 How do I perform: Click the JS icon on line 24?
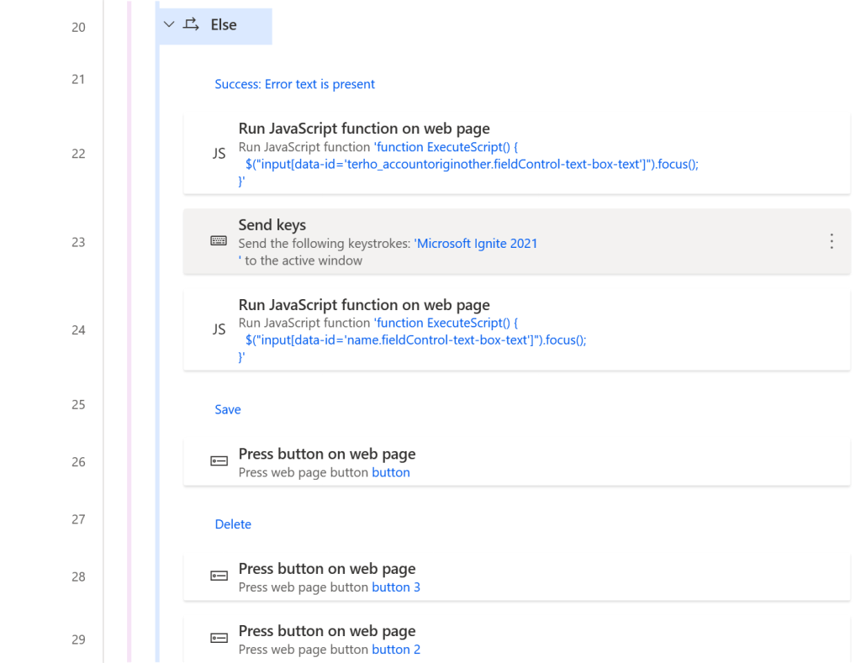coord(219,329)
